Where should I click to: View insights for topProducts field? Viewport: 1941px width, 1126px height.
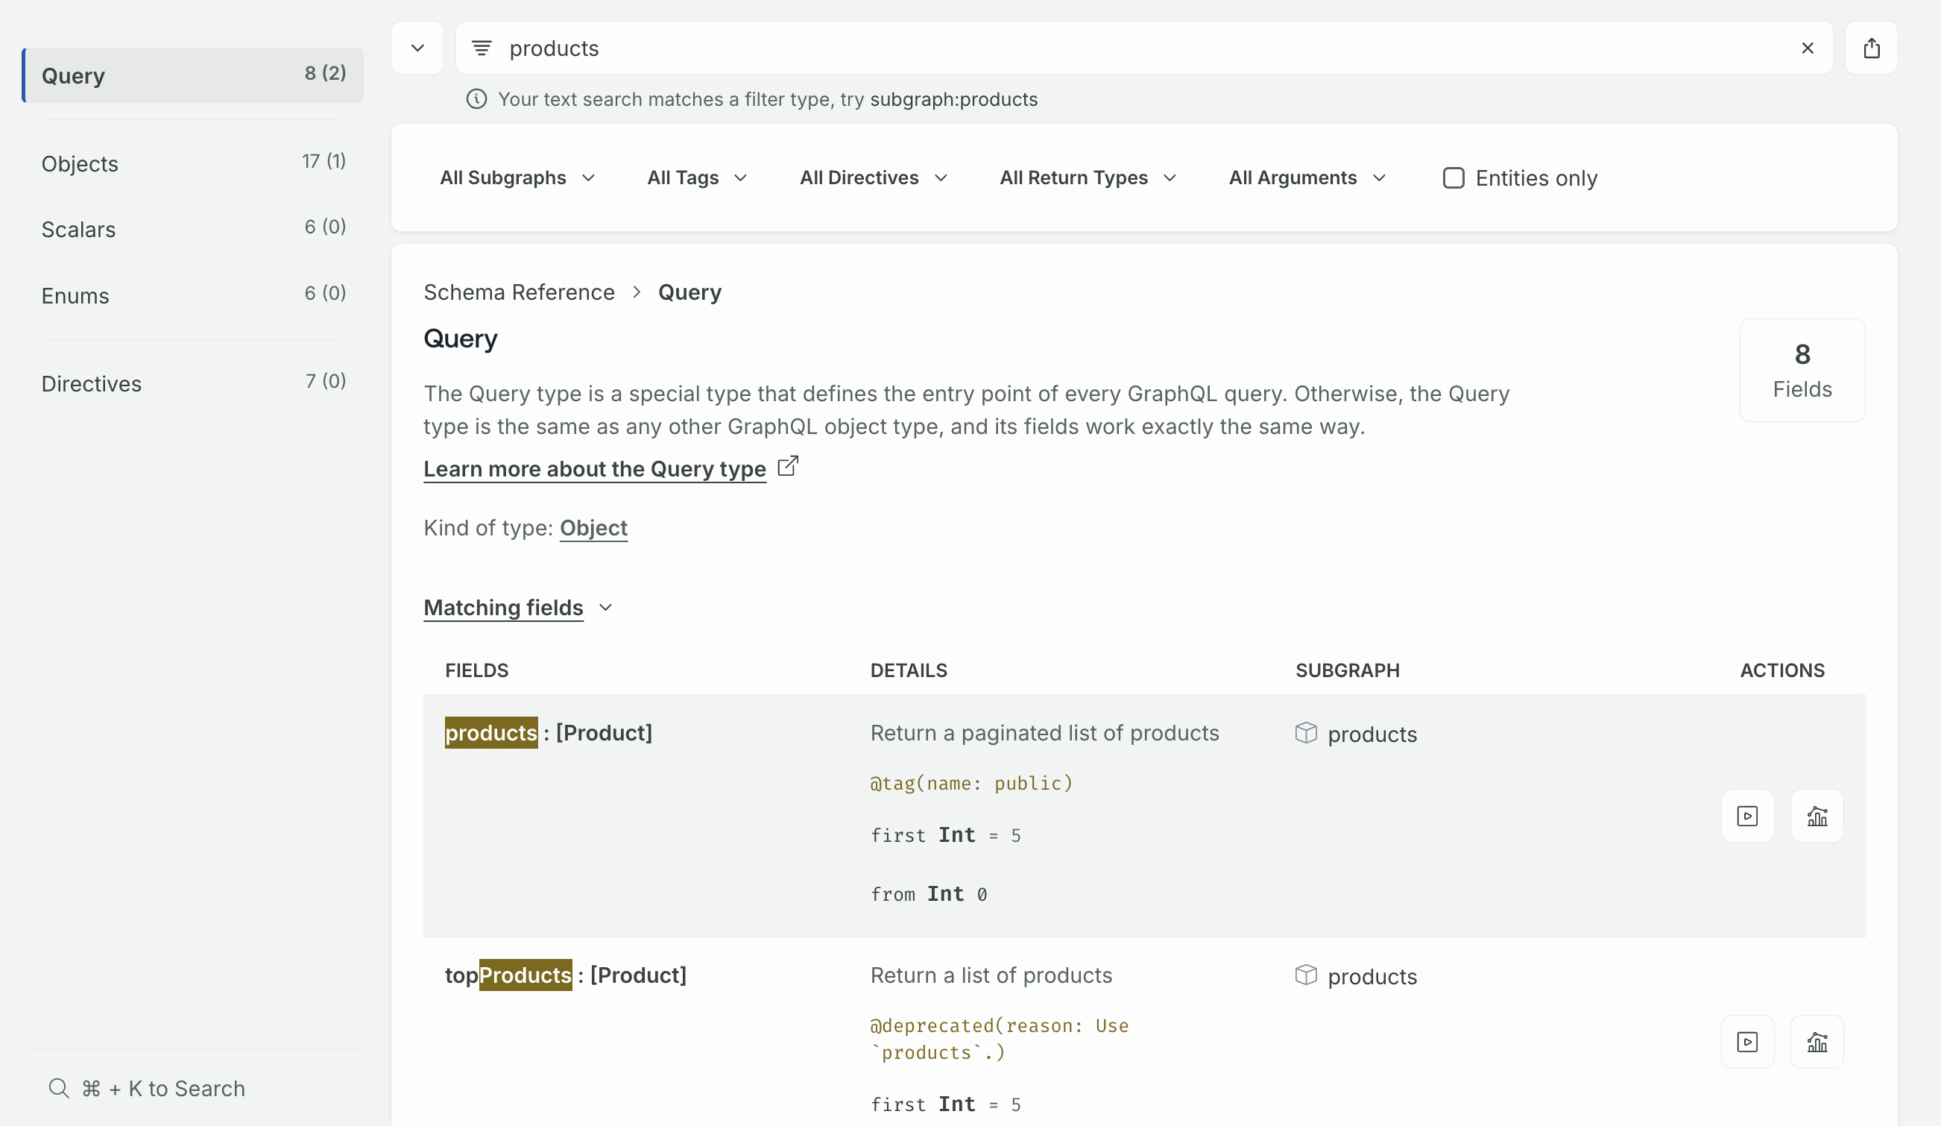click(x=1817, y=1041)
